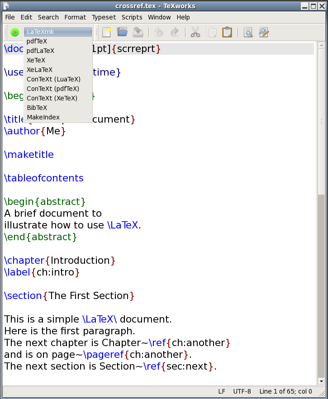Select ConTeXt (LuaTeX) engine option
The image size is (328, 399).
coord(53,79)
